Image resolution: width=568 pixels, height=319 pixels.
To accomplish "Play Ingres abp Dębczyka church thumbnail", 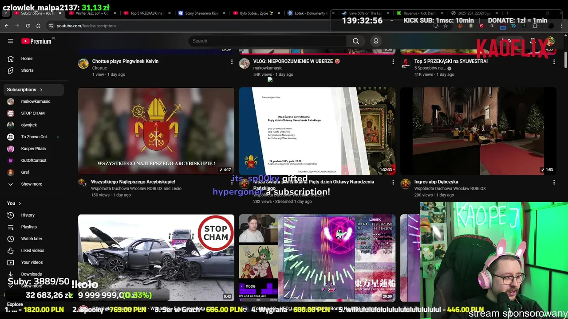I will (x=478, y=131).
